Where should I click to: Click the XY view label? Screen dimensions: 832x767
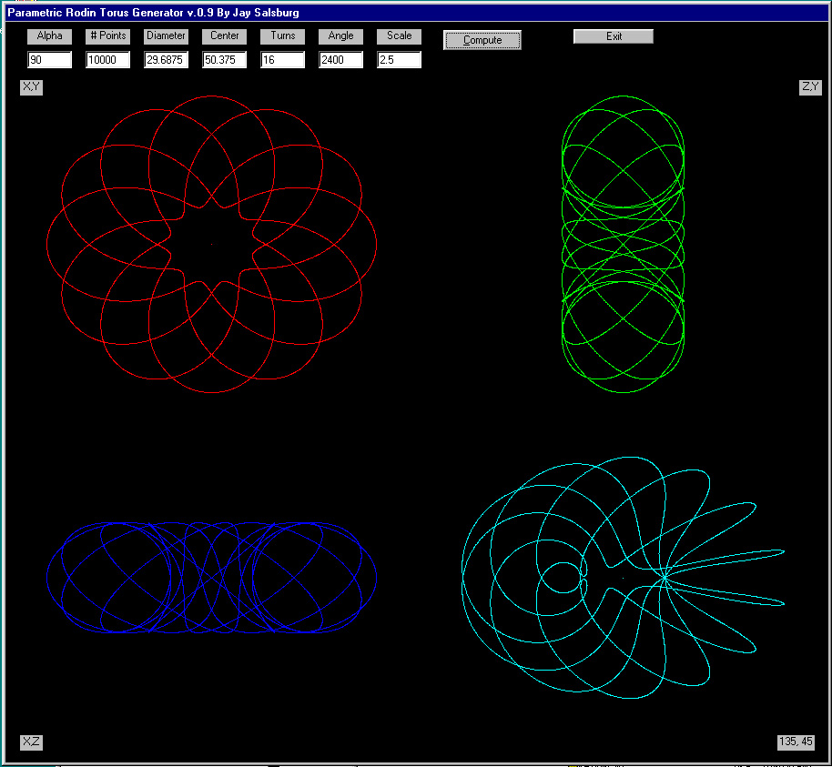[x=31, y=87]
